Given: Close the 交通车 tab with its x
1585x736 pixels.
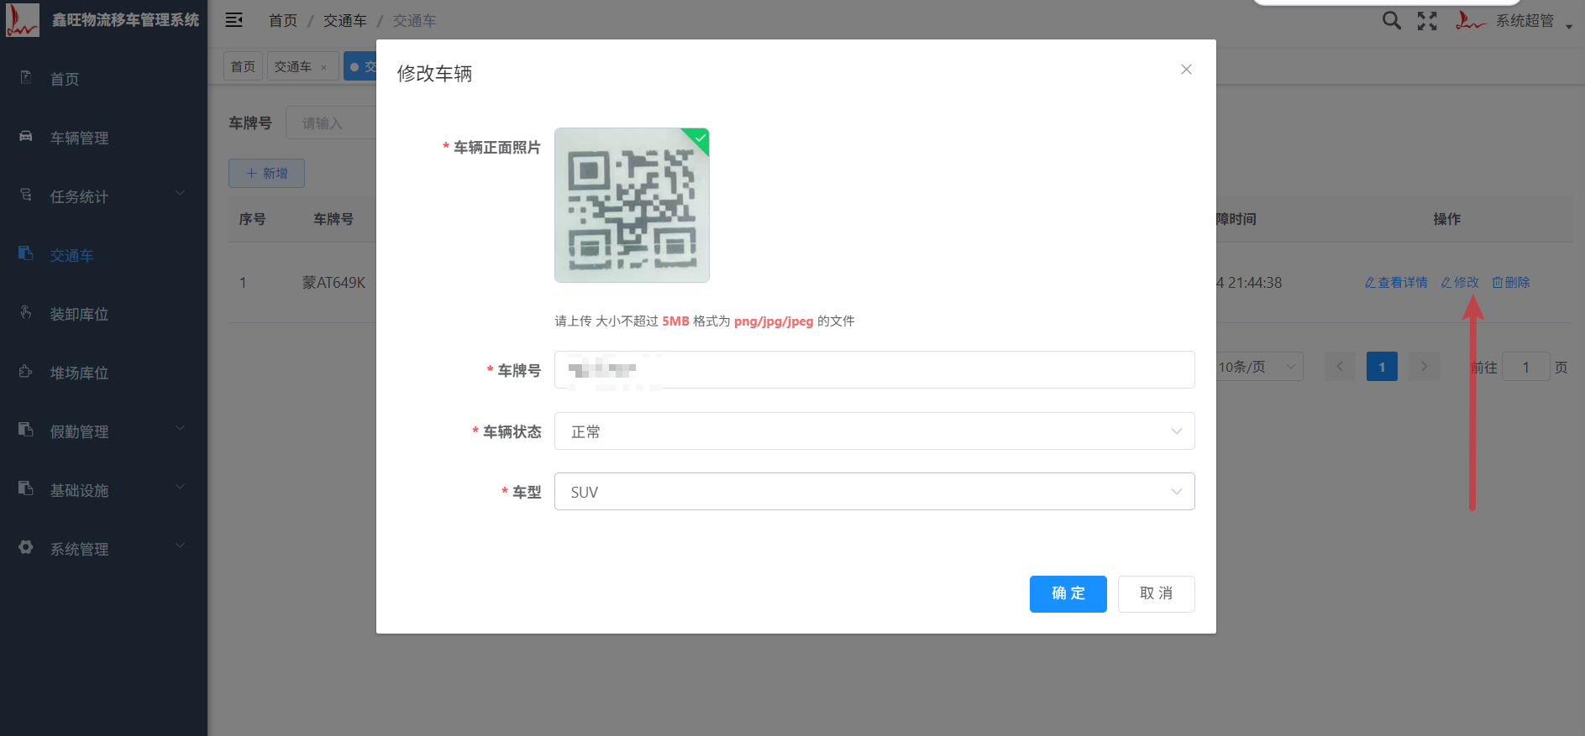Looking at the screenshot, I should tap(323, 67).
